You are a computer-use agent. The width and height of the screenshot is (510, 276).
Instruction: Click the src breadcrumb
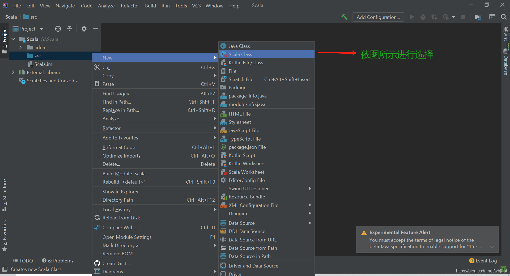click(x=30, y=17)
